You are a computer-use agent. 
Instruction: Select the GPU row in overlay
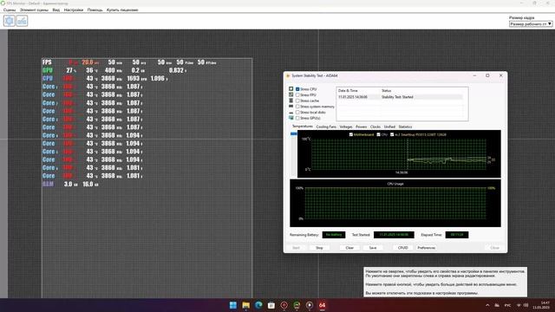(x=114, y=70)
